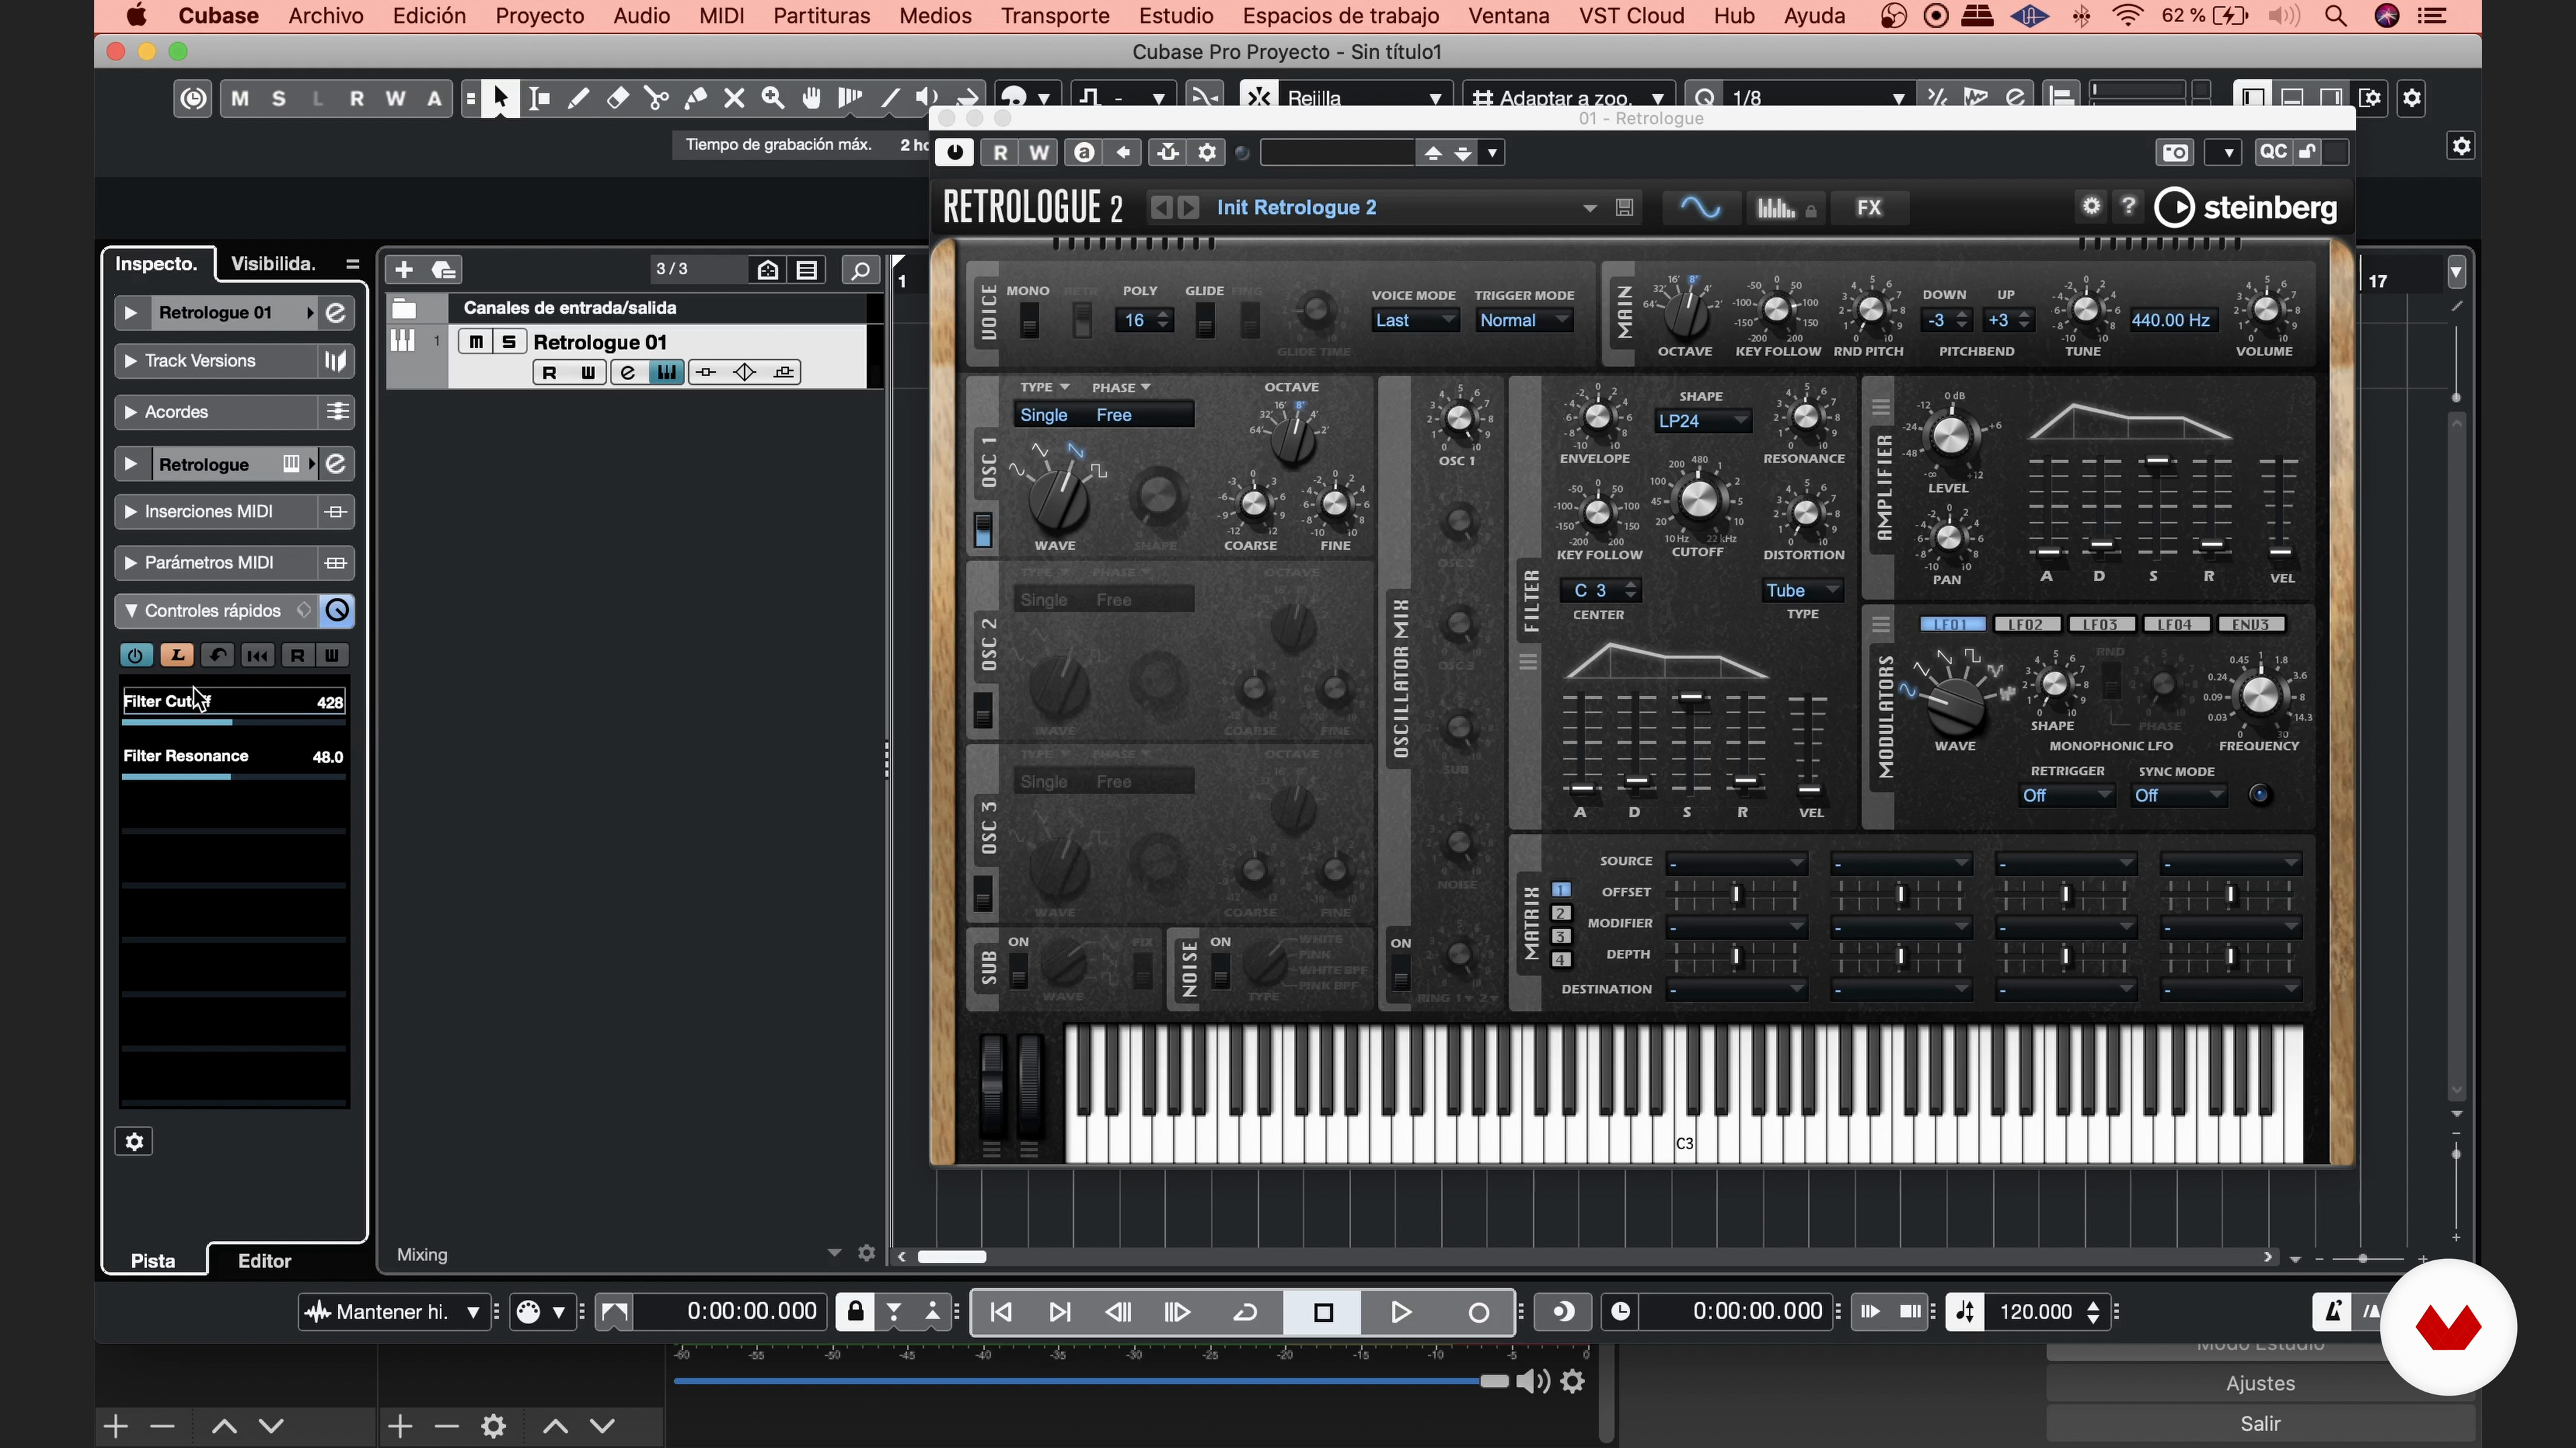This screenshot has width=2576, height=1448.
Task: Open the QC quick controls button in plugin header
Action: (2274, 152)
